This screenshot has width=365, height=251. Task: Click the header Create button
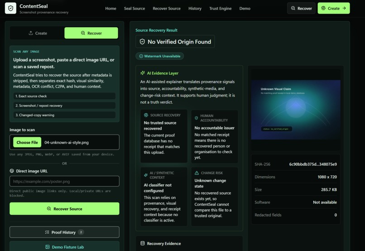pos(334,9)
